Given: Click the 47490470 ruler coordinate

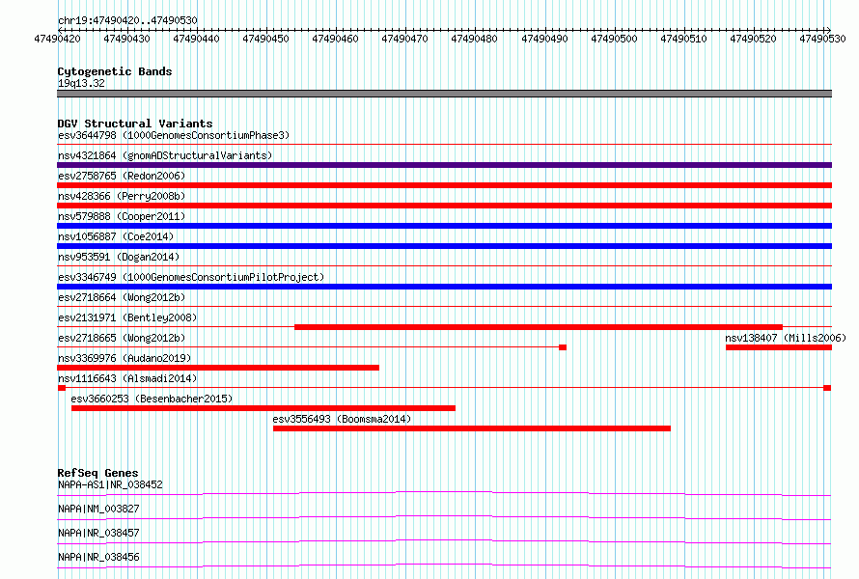Looking at the screenshot, I should [404, 39].
